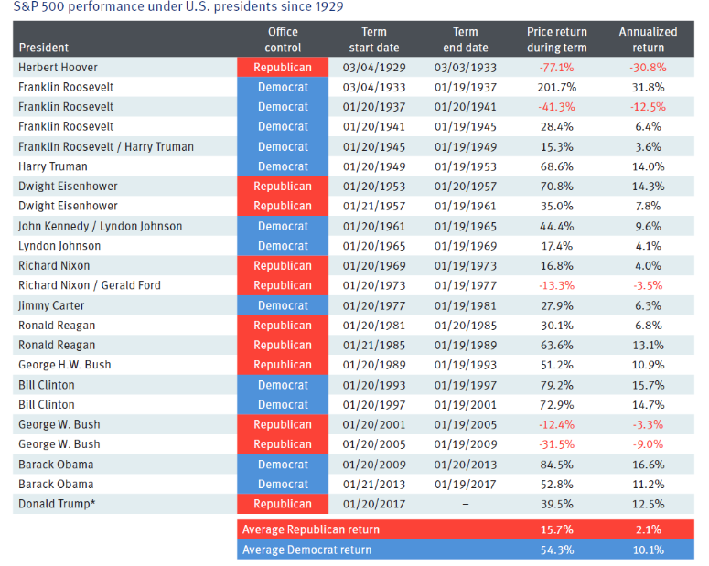Select the 84.5% price return for Obama
709x566 pixels.
pyautogui.click(x=557, y=465)
